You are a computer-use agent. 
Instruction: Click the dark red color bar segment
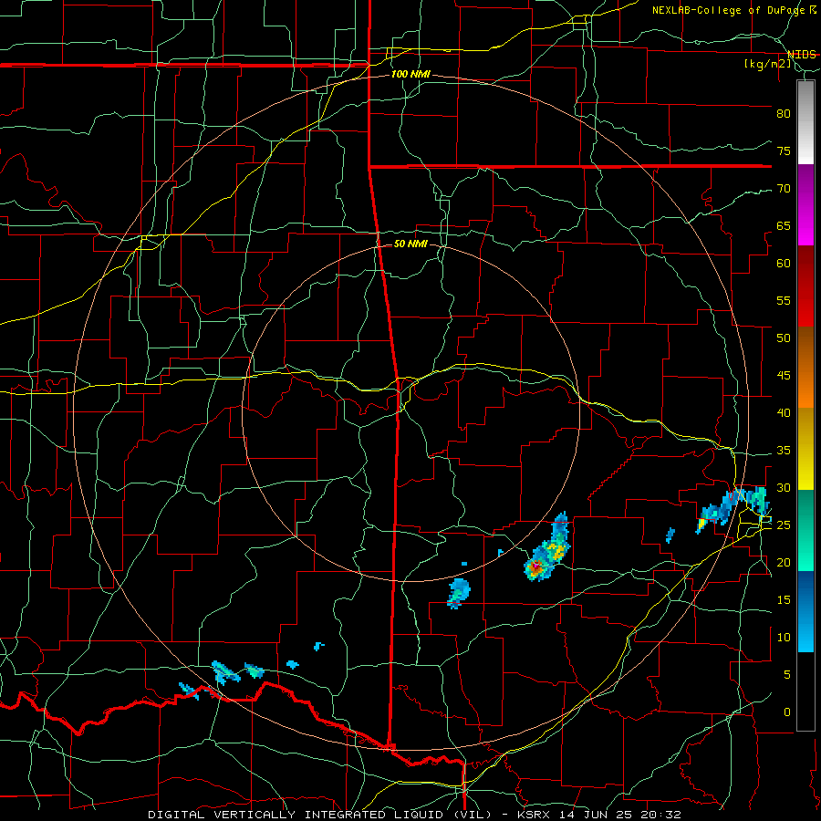point(805,267)
